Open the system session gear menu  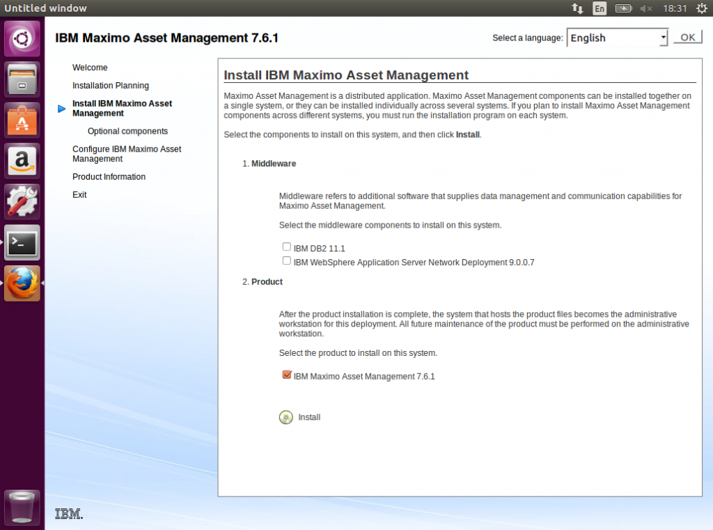point(702,8)
